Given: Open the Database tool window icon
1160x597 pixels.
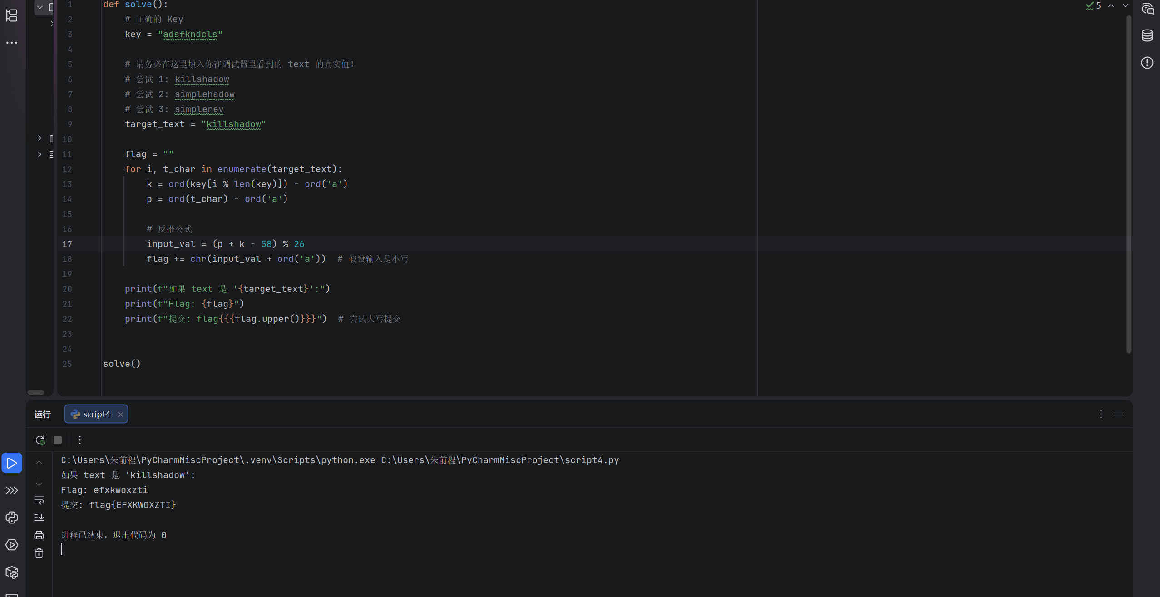Looking at the screenshot, I should pos(1147,35).
